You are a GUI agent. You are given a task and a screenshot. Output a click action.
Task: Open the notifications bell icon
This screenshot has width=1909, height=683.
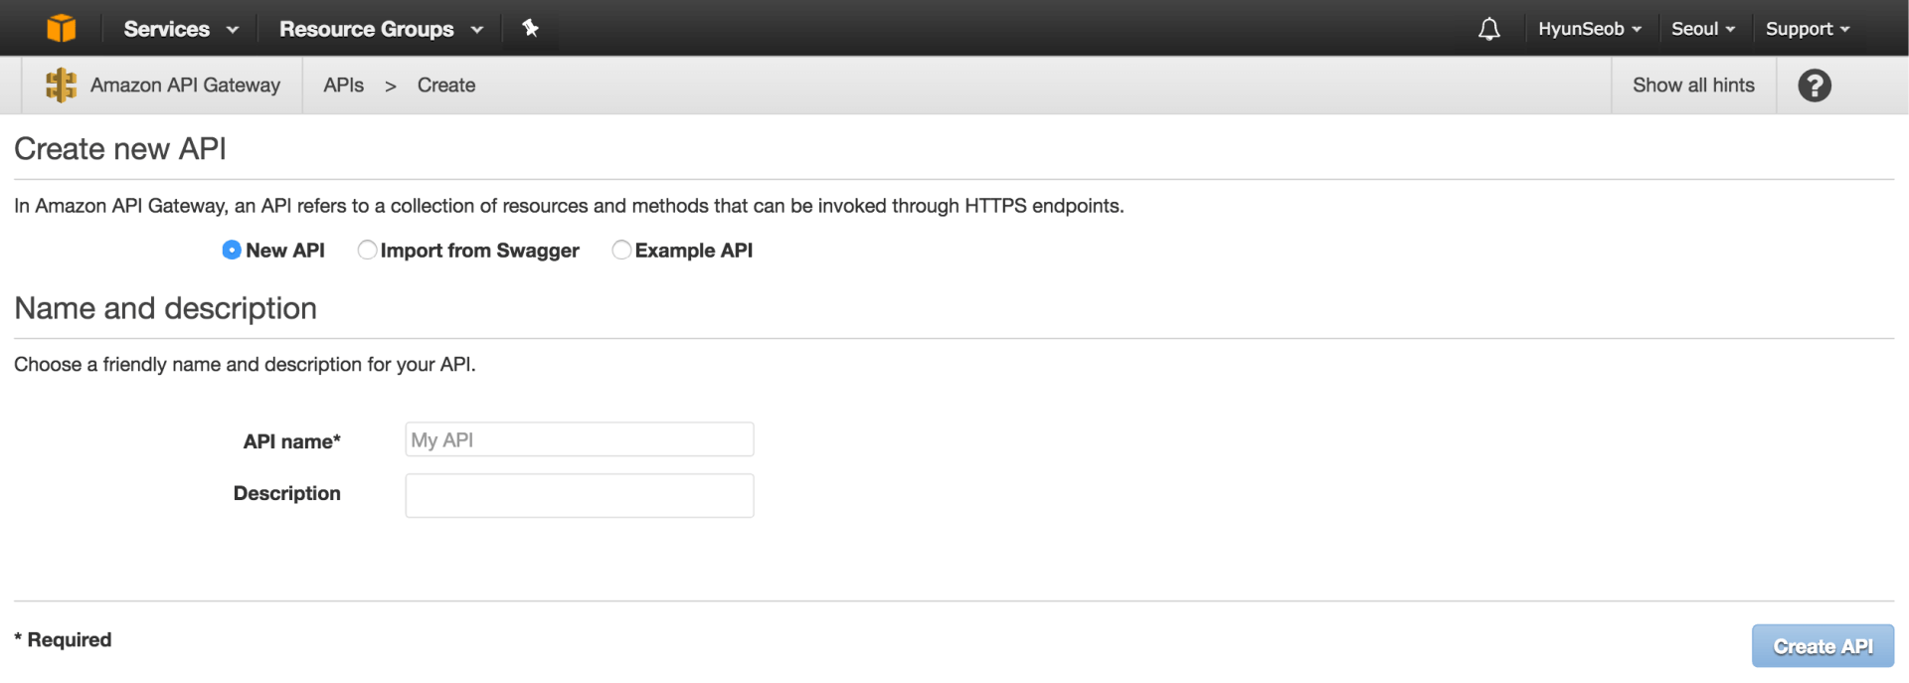pos(1488,29)
